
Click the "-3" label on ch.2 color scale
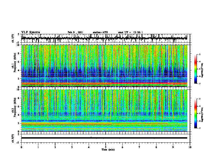tap(199, 99)
